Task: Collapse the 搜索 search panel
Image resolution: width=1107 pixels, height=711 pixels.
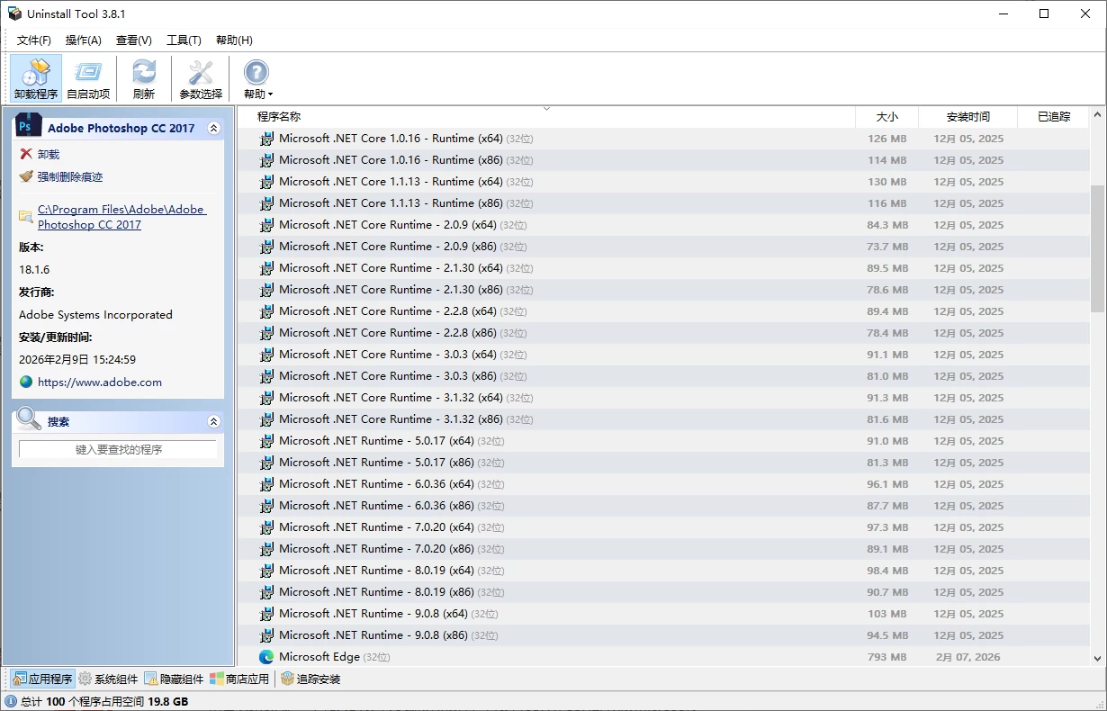Action: 213,421
